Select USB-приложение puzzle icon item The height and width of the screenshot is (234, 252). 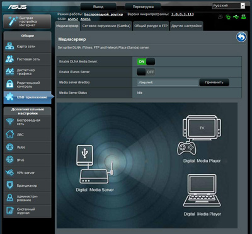[x=27, y=97]
